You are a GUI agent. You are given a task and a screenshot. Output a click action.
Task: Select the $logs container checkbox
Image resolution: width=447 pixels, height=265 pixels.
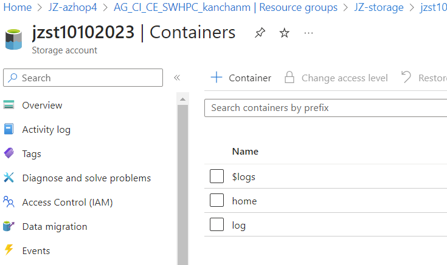[x=217, y=176]
